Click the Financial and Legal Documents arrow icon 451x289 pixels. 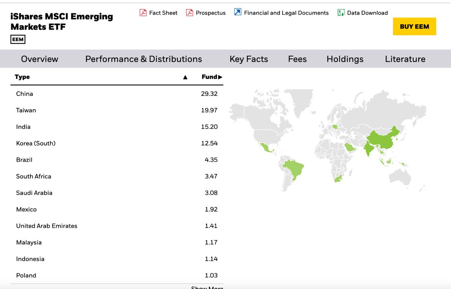click(238, 12)
